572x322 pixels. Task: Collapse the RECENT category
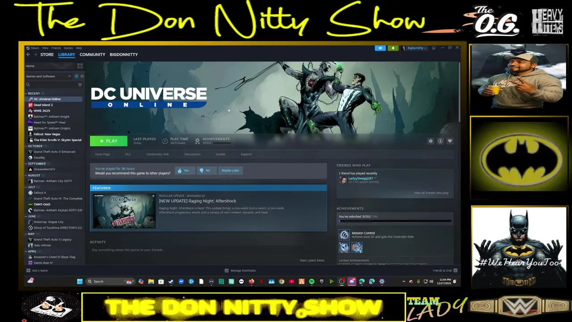point(33,93)
